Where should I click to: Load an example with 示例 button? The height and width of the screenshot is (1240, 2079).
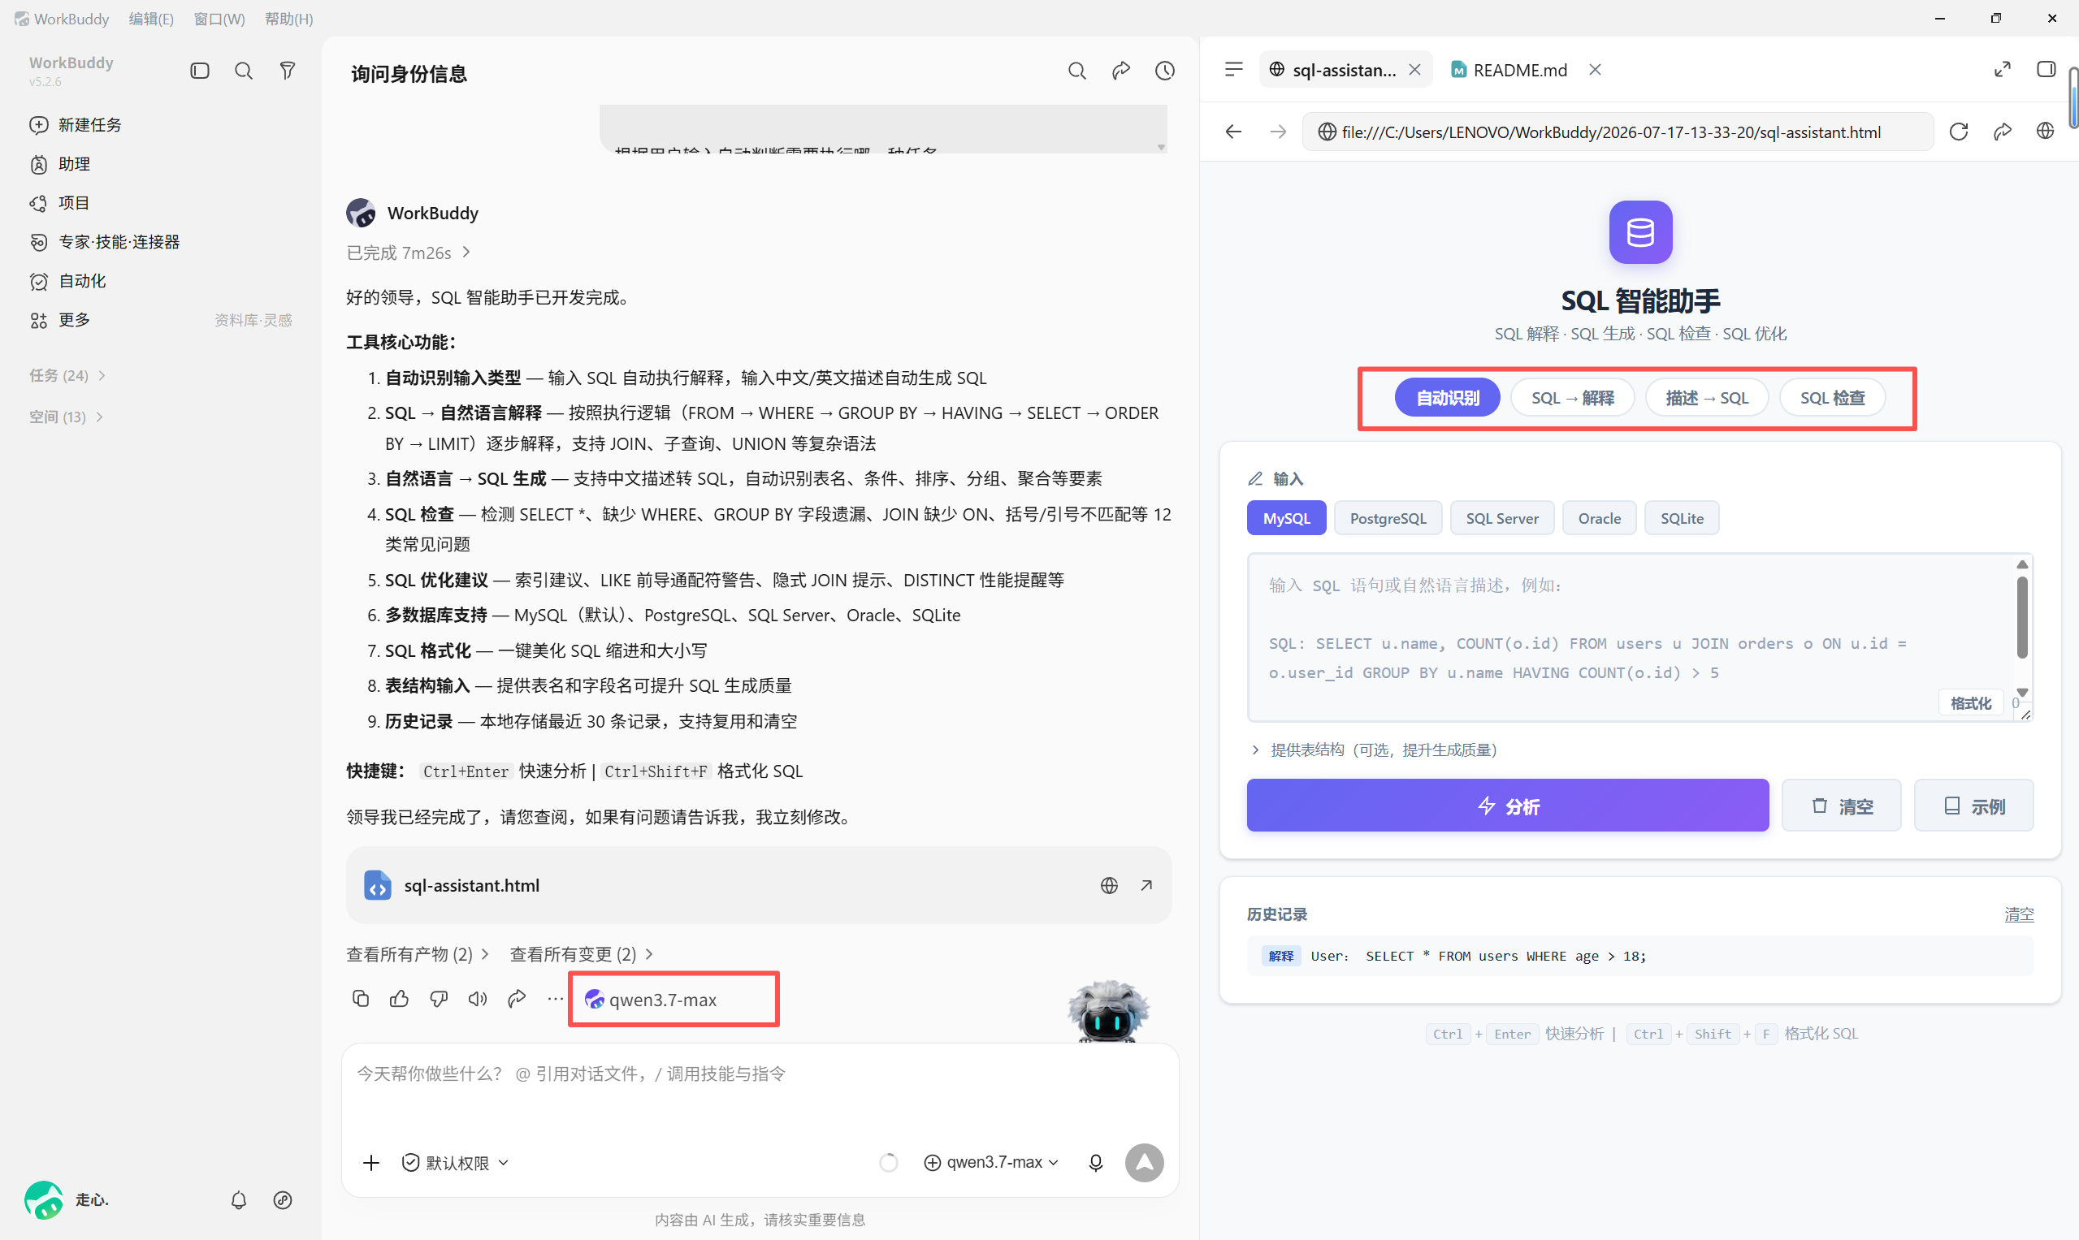click(1973, 806)
